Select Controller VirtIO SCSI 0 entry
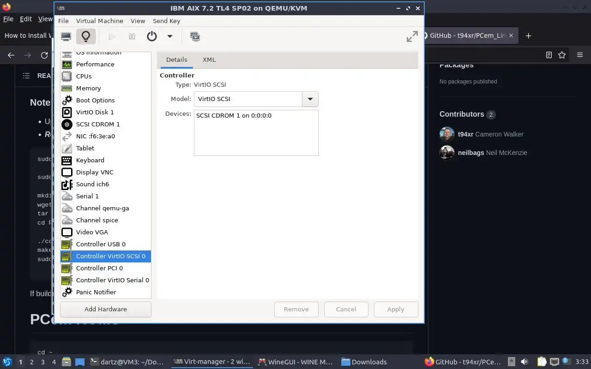This screenshot has height=369, width=591. pos(106,256)
